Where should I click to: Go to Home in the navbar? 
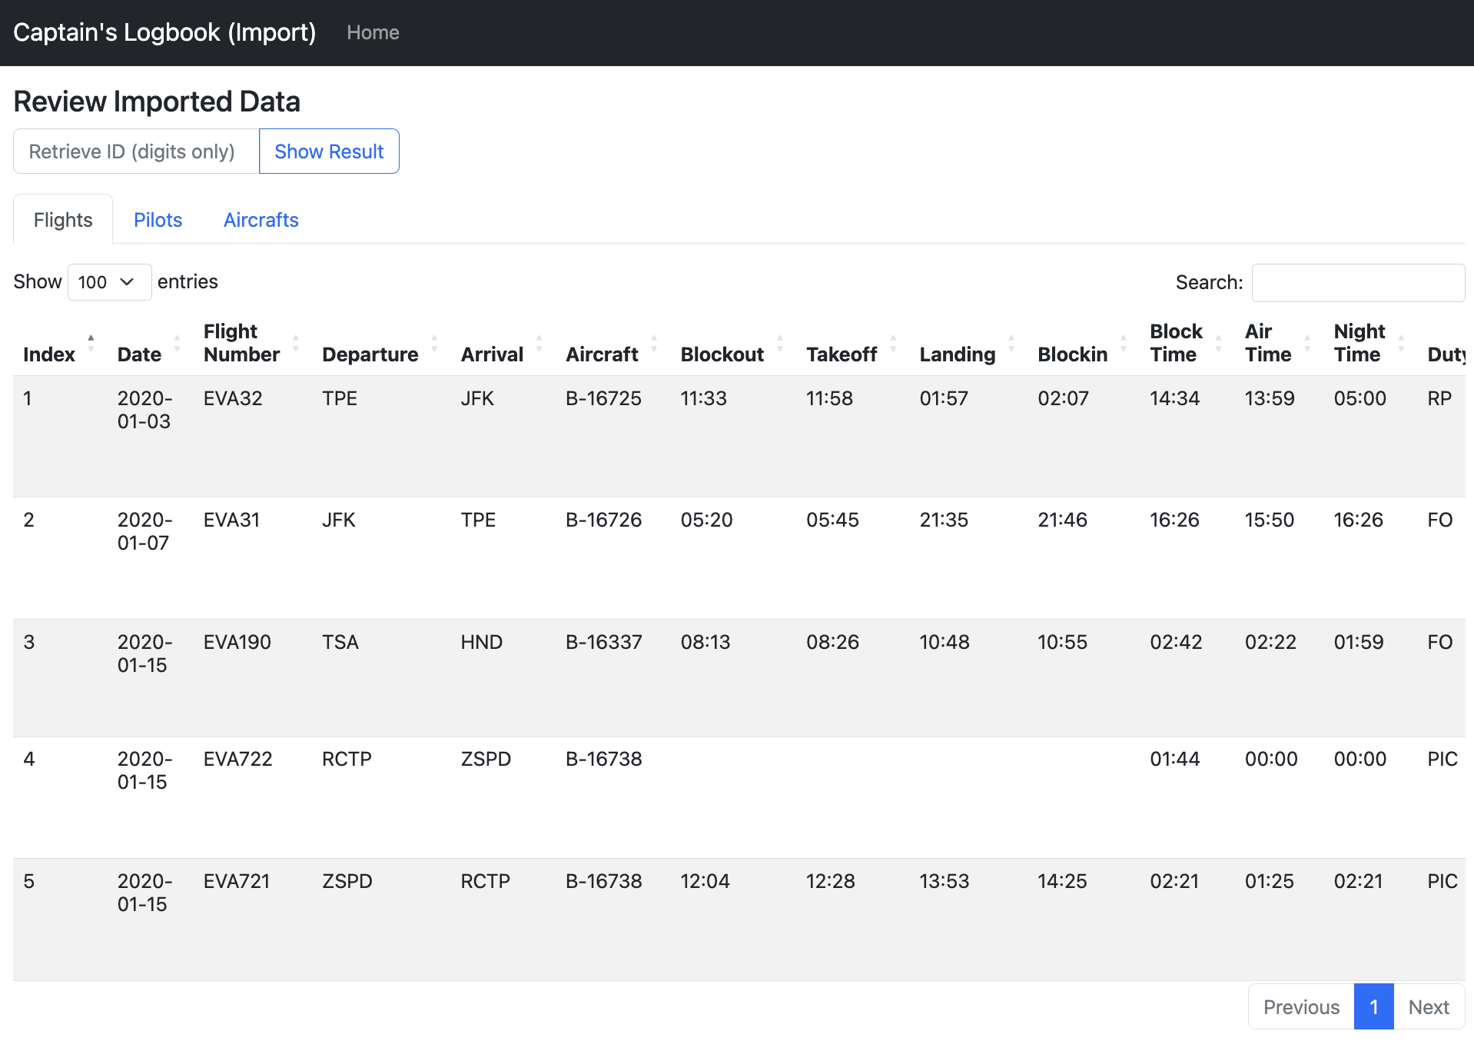pos(373,32)
